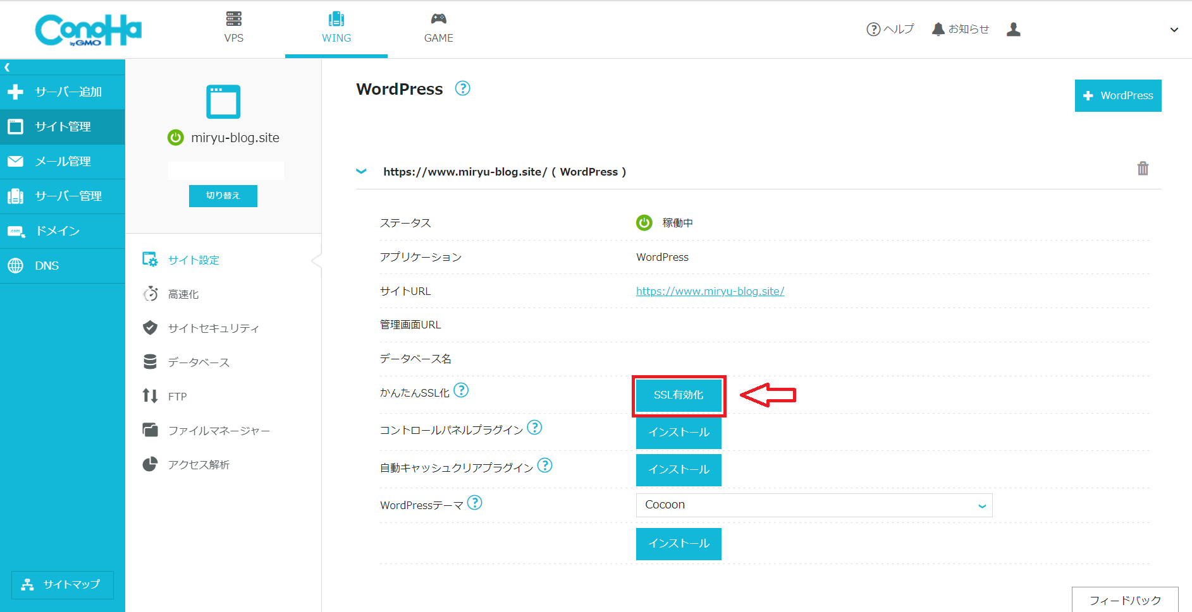Install the 自動キャッシュクリアプラグイン
Viewport: 1192px width, 612px height.
(x=679, y=470)
